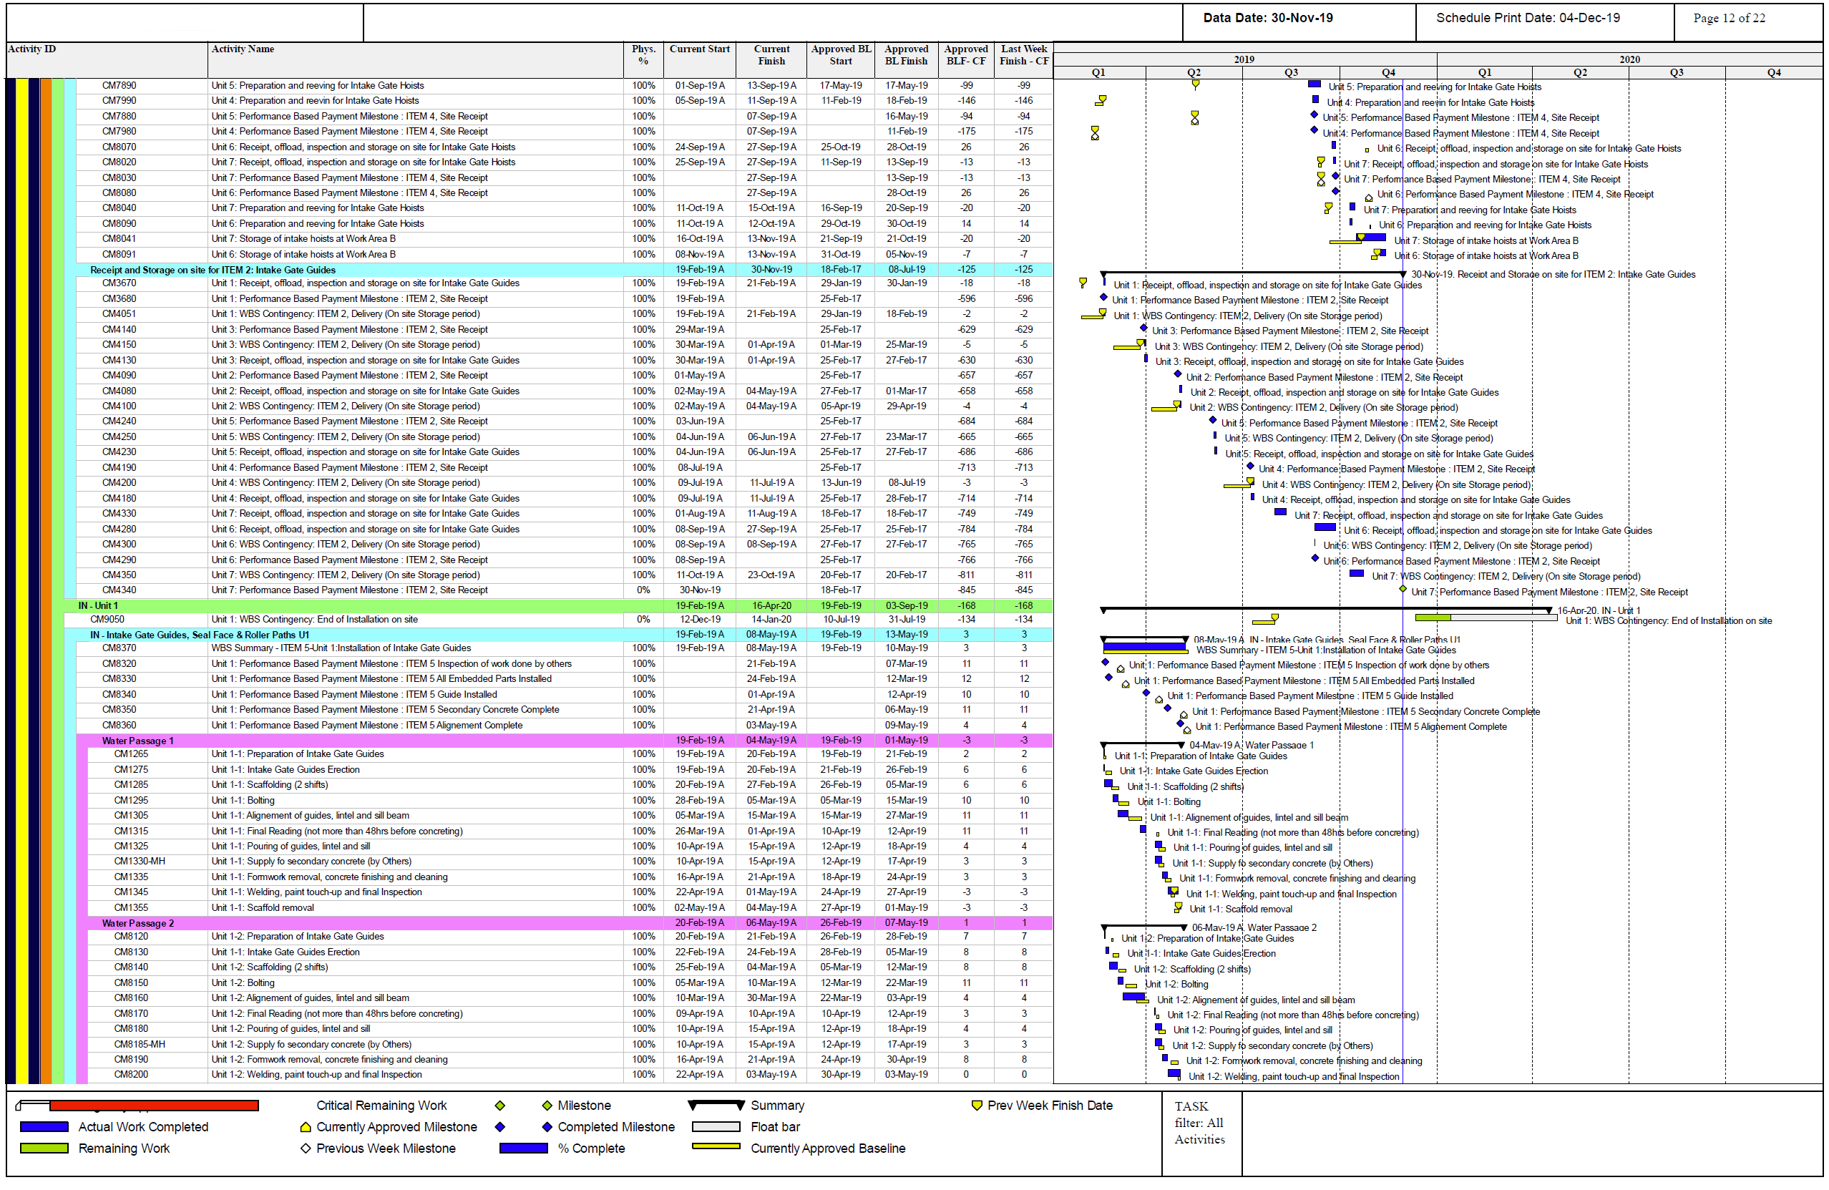Click Gantt label '04-May-19 A, Water Passage 1'

(x=1251, y=746)
